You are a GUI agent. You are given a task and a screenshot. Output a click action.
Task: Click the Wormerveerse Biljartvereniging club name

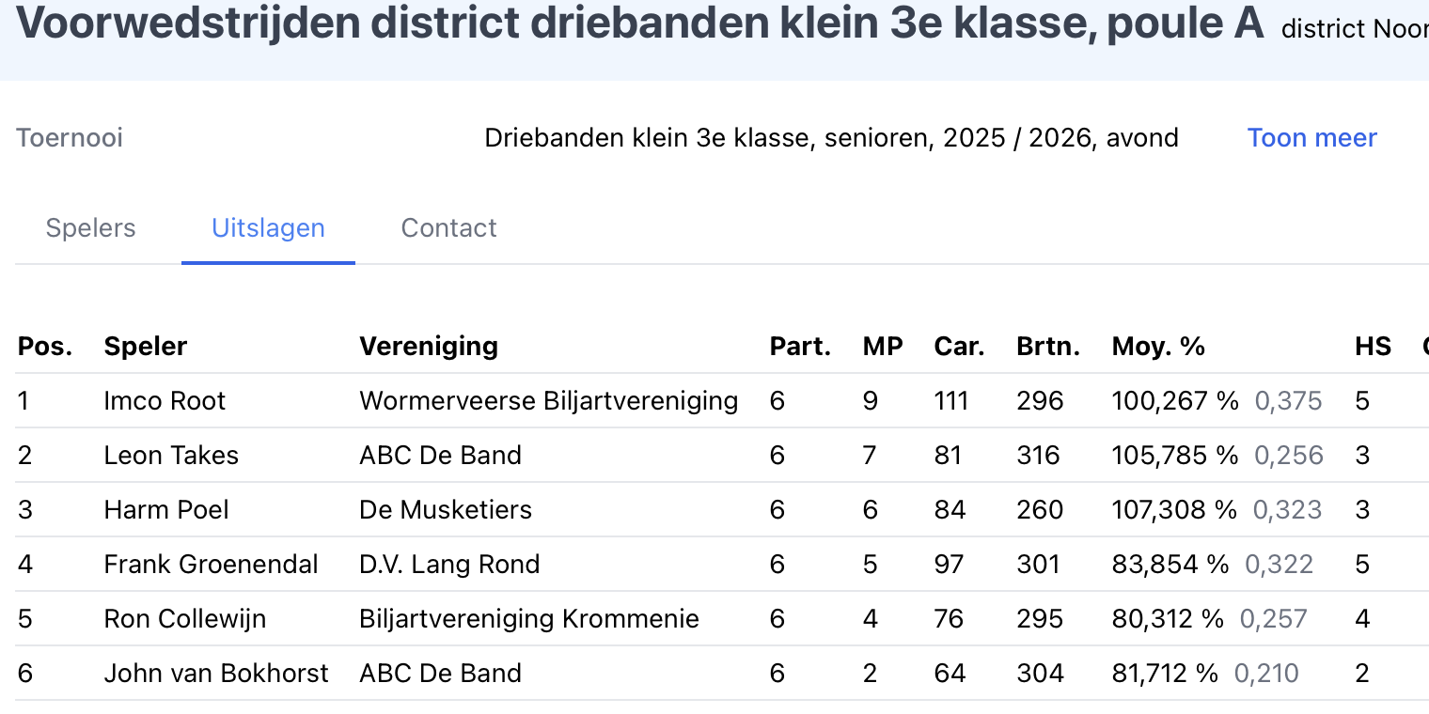point(548,401)
